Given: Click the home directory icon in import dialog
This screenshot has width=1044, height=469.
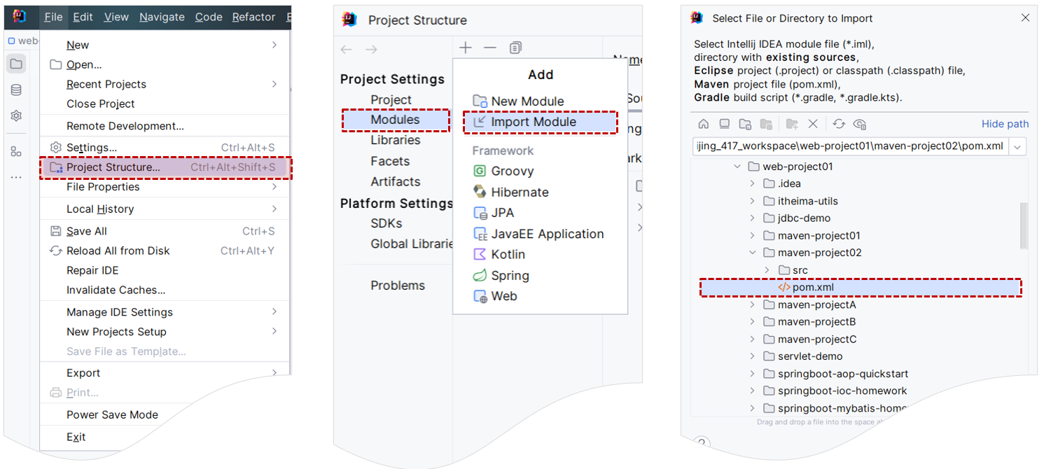Looking at the screenshot, I should tap(706, 124).
